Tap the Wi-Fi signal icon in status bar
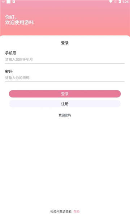 click(x=110, y=2)
